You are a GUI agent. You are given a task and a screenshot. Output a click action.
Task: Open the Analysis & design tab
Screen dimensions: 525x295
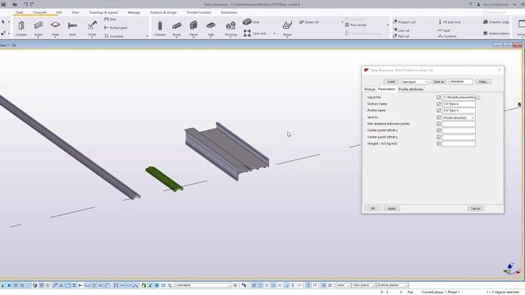(x=163, y=12)
